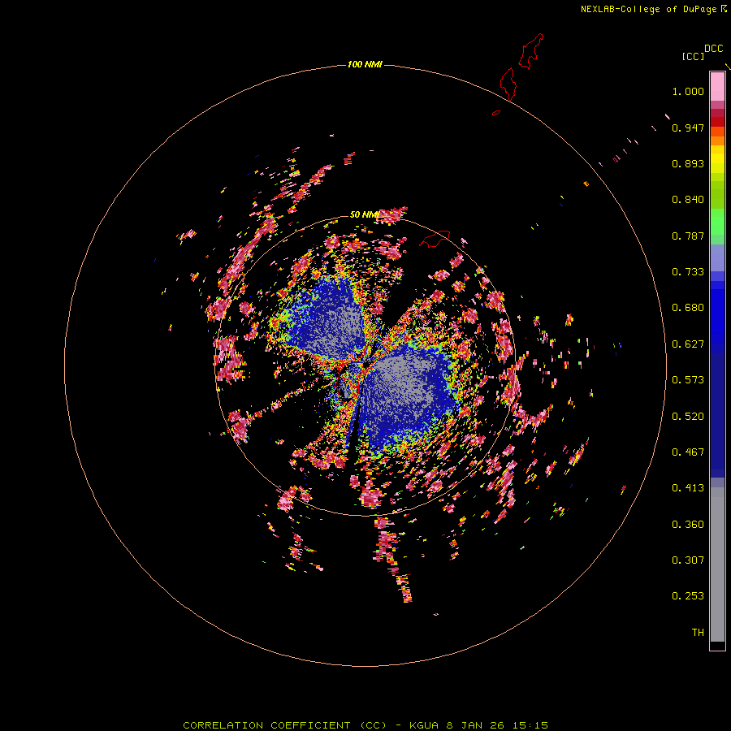Click the 0.733 color scale value

[x=688, y=272]
